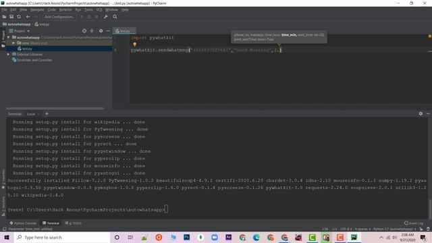Click the Type here to search box
432x243 pixels.
click(x=62, y=237)
